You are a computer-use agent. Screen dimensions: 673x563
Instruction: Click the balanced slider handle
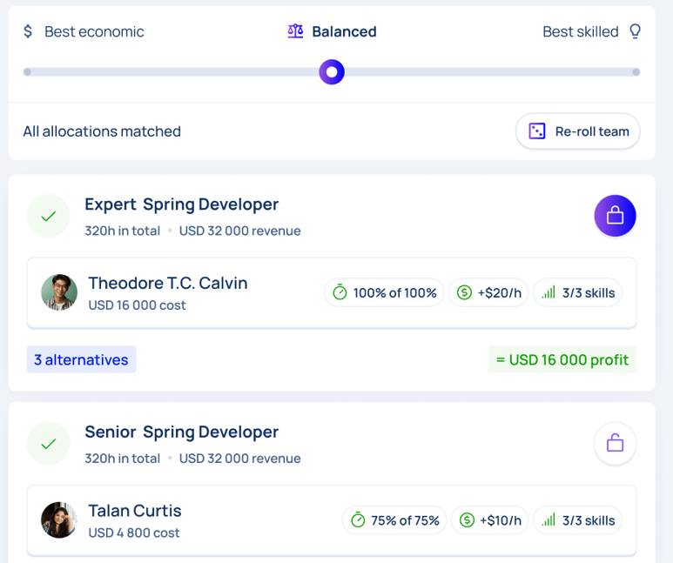[x=332, y=72]
